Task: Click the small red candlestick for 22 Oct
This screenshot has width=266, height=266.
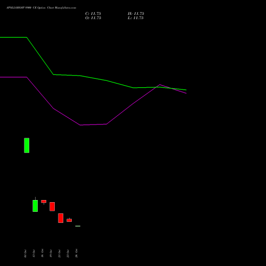Action: pyautogui.click(x=69, y=220)
